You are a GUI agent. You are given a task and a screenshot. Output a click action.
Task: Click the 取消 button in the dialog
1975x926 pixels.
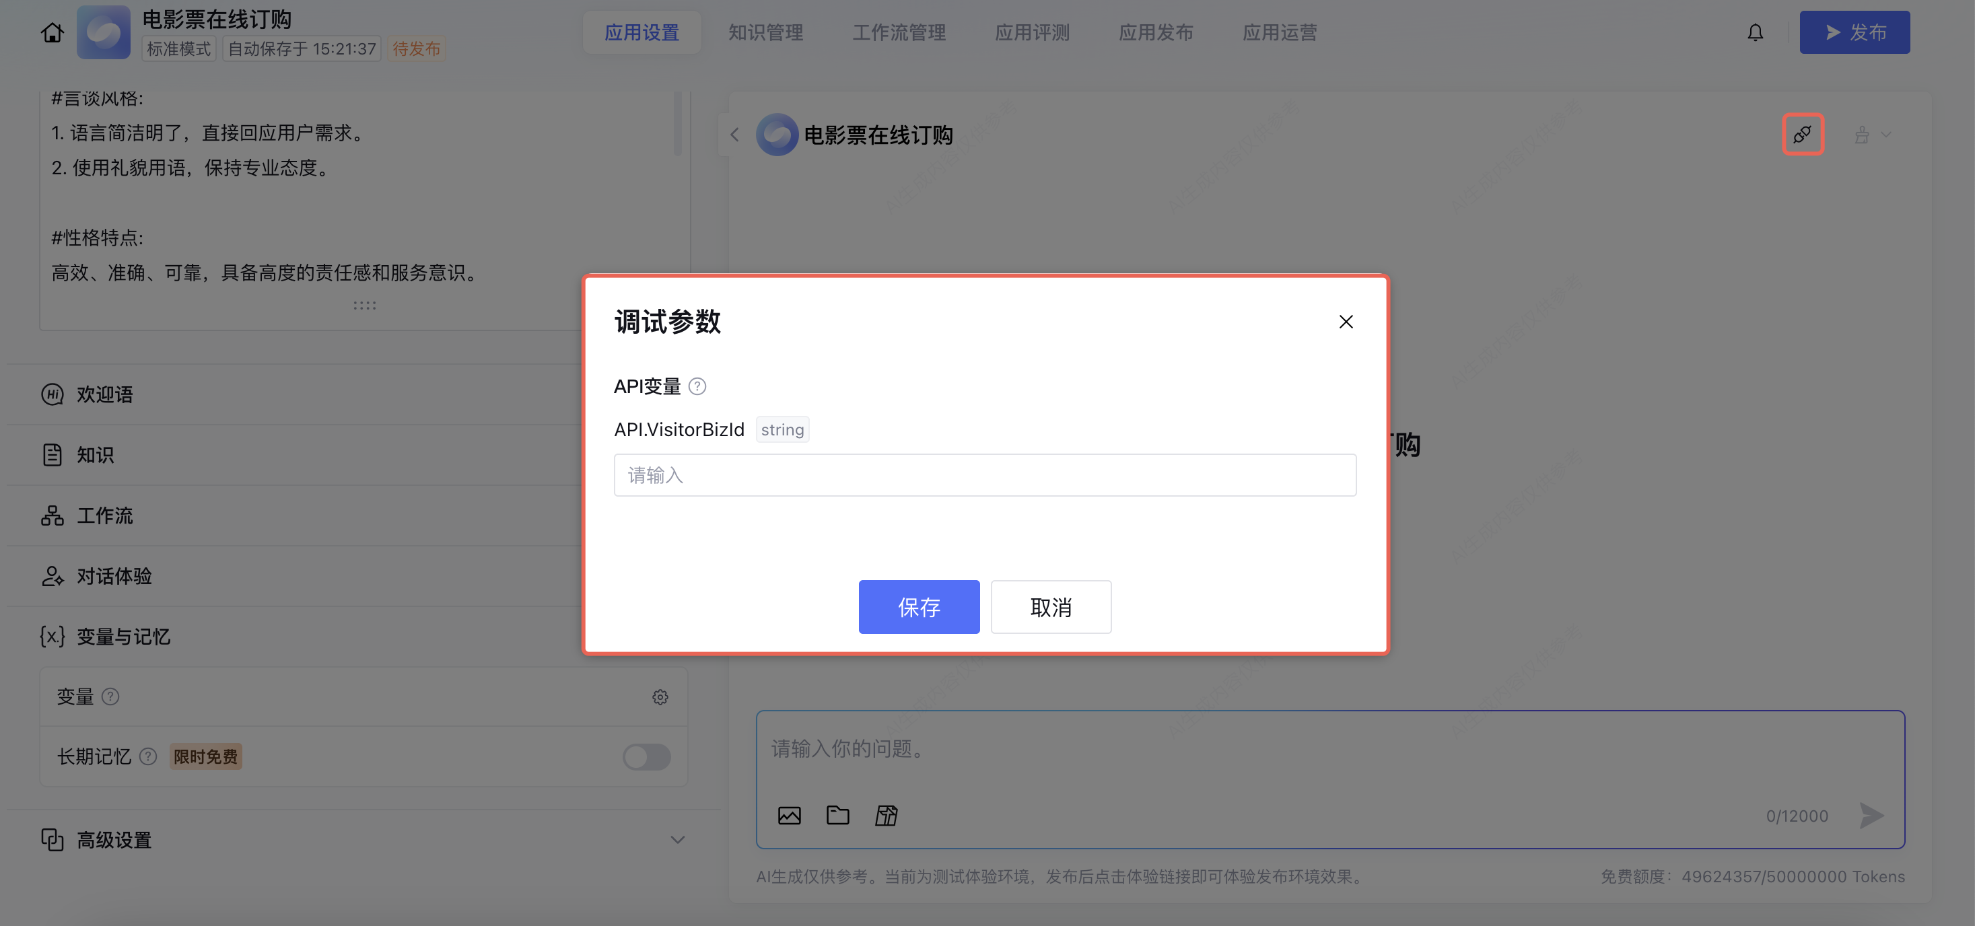1050,607
